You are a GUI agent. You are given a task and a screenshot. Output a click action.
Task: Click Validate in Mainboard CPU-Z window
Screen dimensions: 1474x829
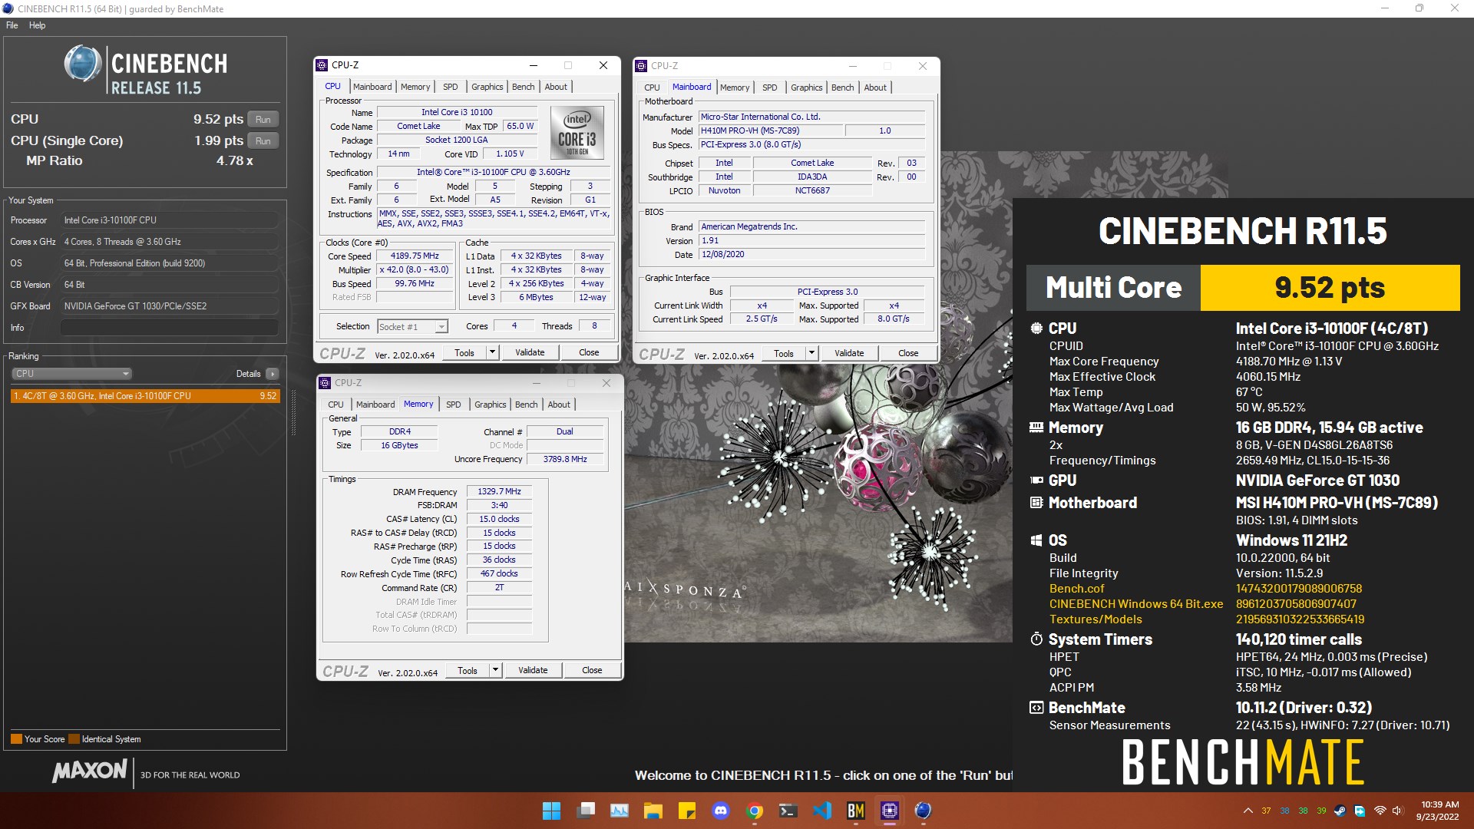849,354
